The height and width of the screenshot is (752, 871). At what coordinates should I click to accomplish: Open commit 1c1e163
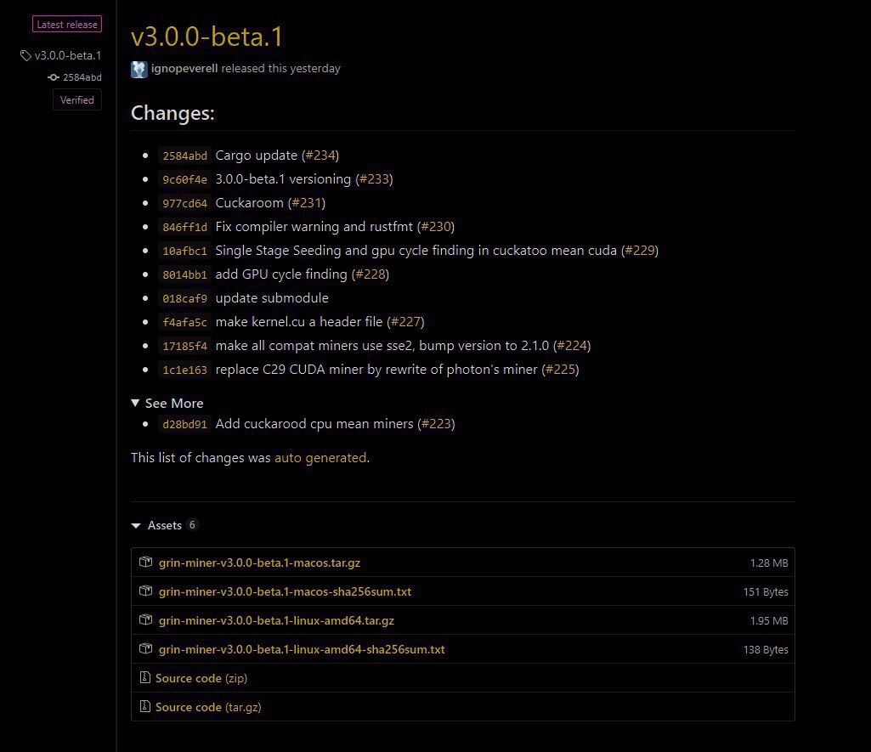(184, 370)
